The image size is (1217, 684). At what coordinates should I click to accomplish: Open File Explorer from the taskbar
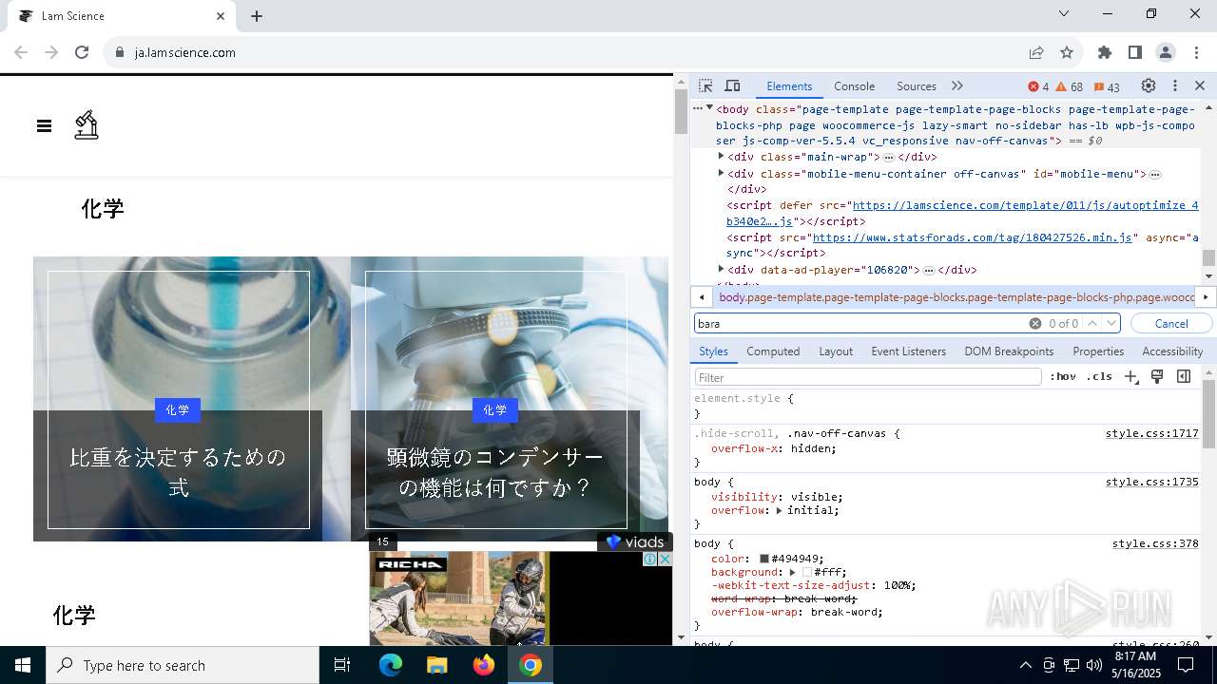point(436,665)
